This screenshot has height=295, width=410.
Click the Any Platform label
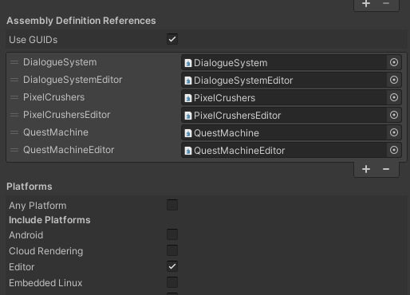(x=37, y=206)
